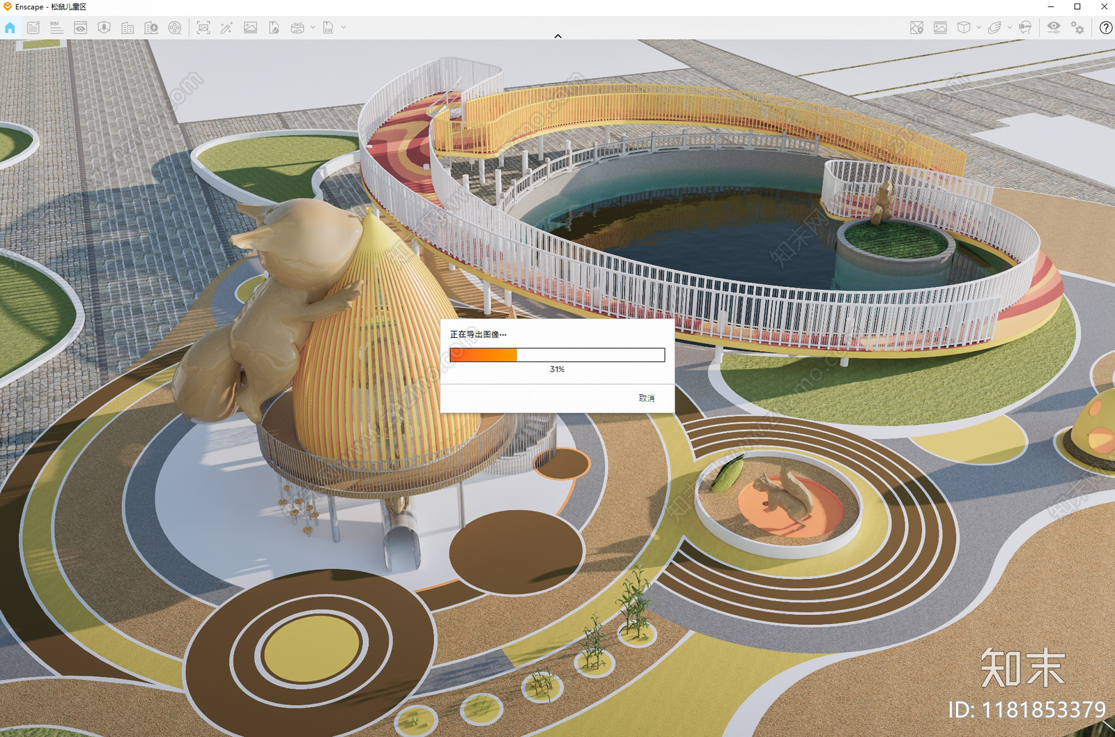Viewport: 1115px width, 737px height.
Task: Click the magic wand icon
Action: pos(226,28)
